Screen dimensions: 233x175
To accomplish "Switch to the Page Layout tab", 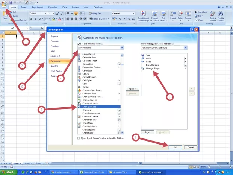I will click(x=38, y=7).
